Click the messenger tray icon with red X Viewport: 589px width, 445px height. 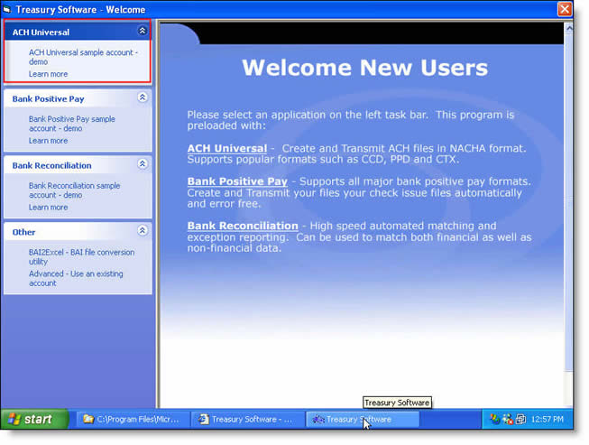click(508, 419)
